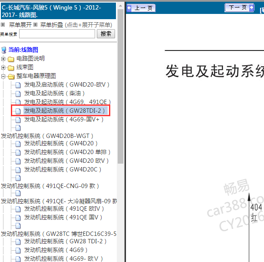Click page icon beside 发动机控制系统（4G69）
The width and height of the screenshot is (264, 262).
click(18, 251)
